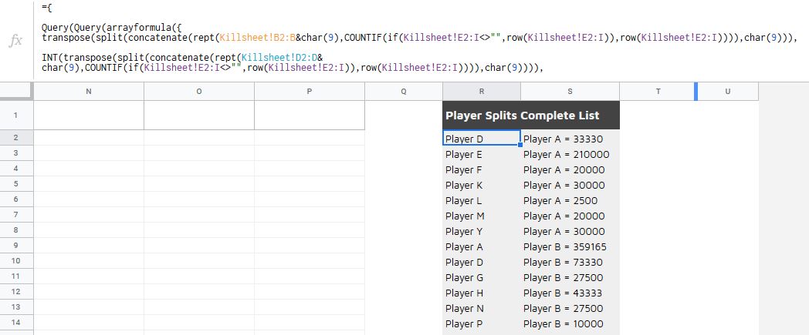Select the Player P cell
The width and height of the screenshot is (809, 335).
[x=482, y=323]
